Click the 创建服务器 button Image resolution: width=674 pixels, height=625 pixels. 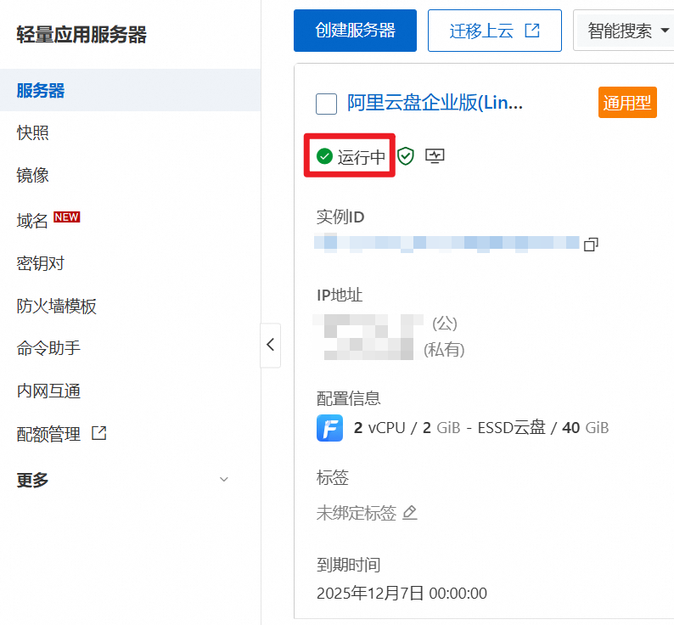point(355,31)
